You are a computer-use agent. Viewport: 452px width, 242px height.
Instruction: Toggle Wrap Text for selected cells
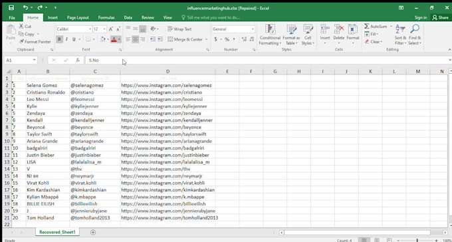click(179, 29)
